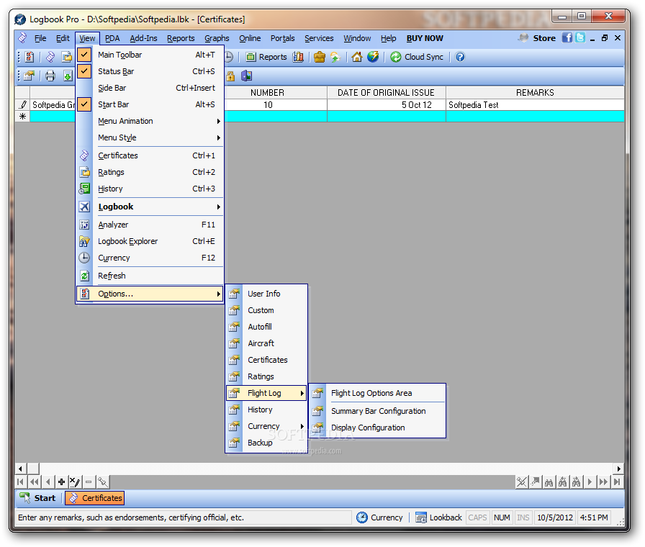
Task: Click the Lookback status bar item
Action: click(438, 517)
